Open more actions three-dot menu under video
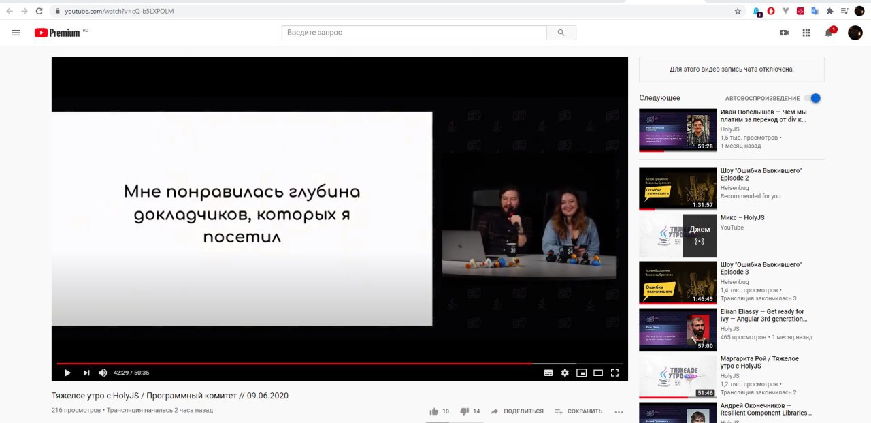The height and width of the screenshot is (423, 871). [x=619, y=411]
